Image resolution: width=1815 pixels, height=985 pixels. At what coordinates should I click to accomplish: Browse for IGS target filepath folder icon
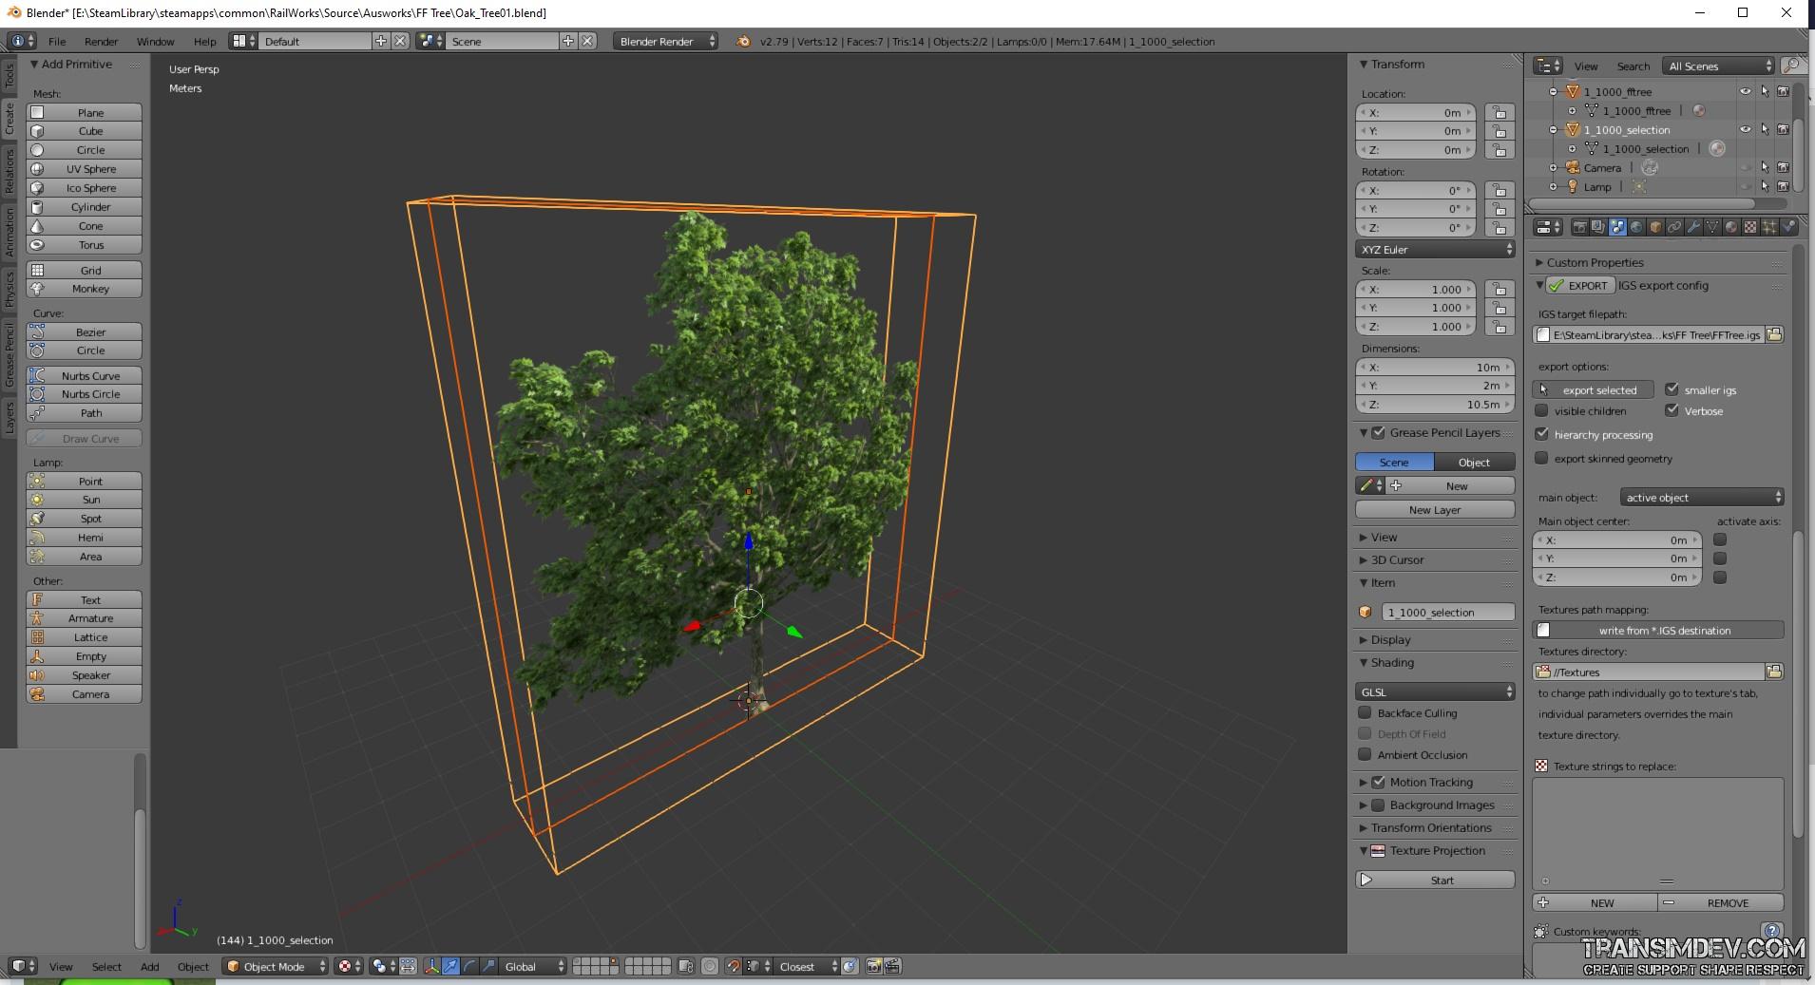tap(1774, 334)
